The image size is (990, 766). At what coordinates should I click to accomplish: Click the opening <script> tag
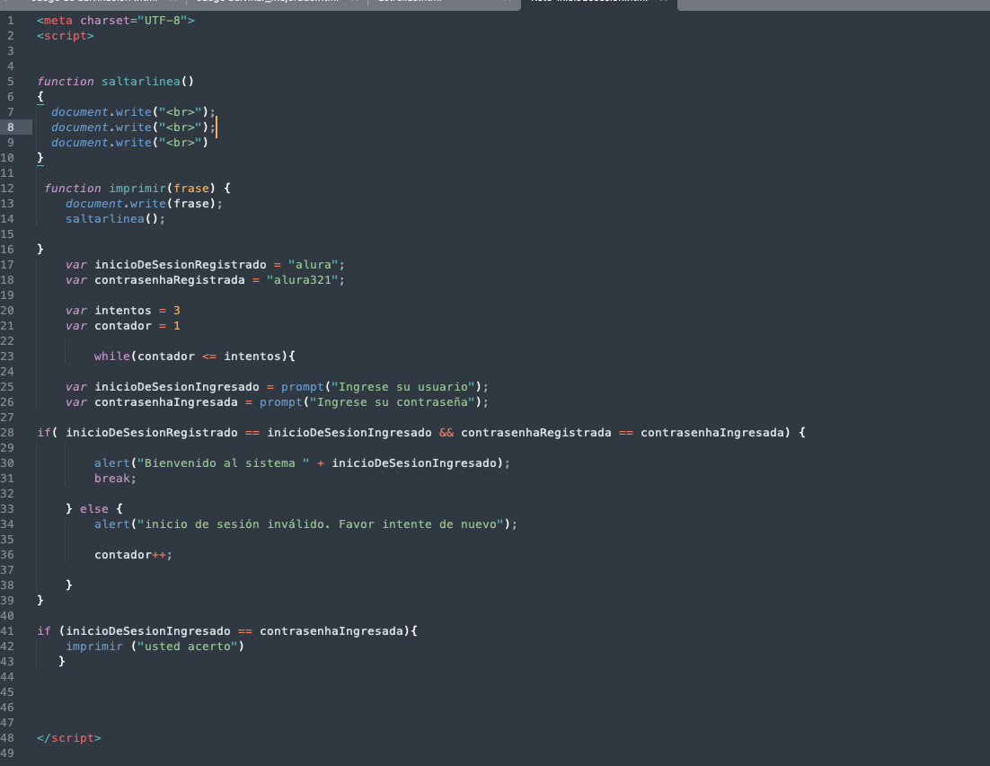(66, 36)
